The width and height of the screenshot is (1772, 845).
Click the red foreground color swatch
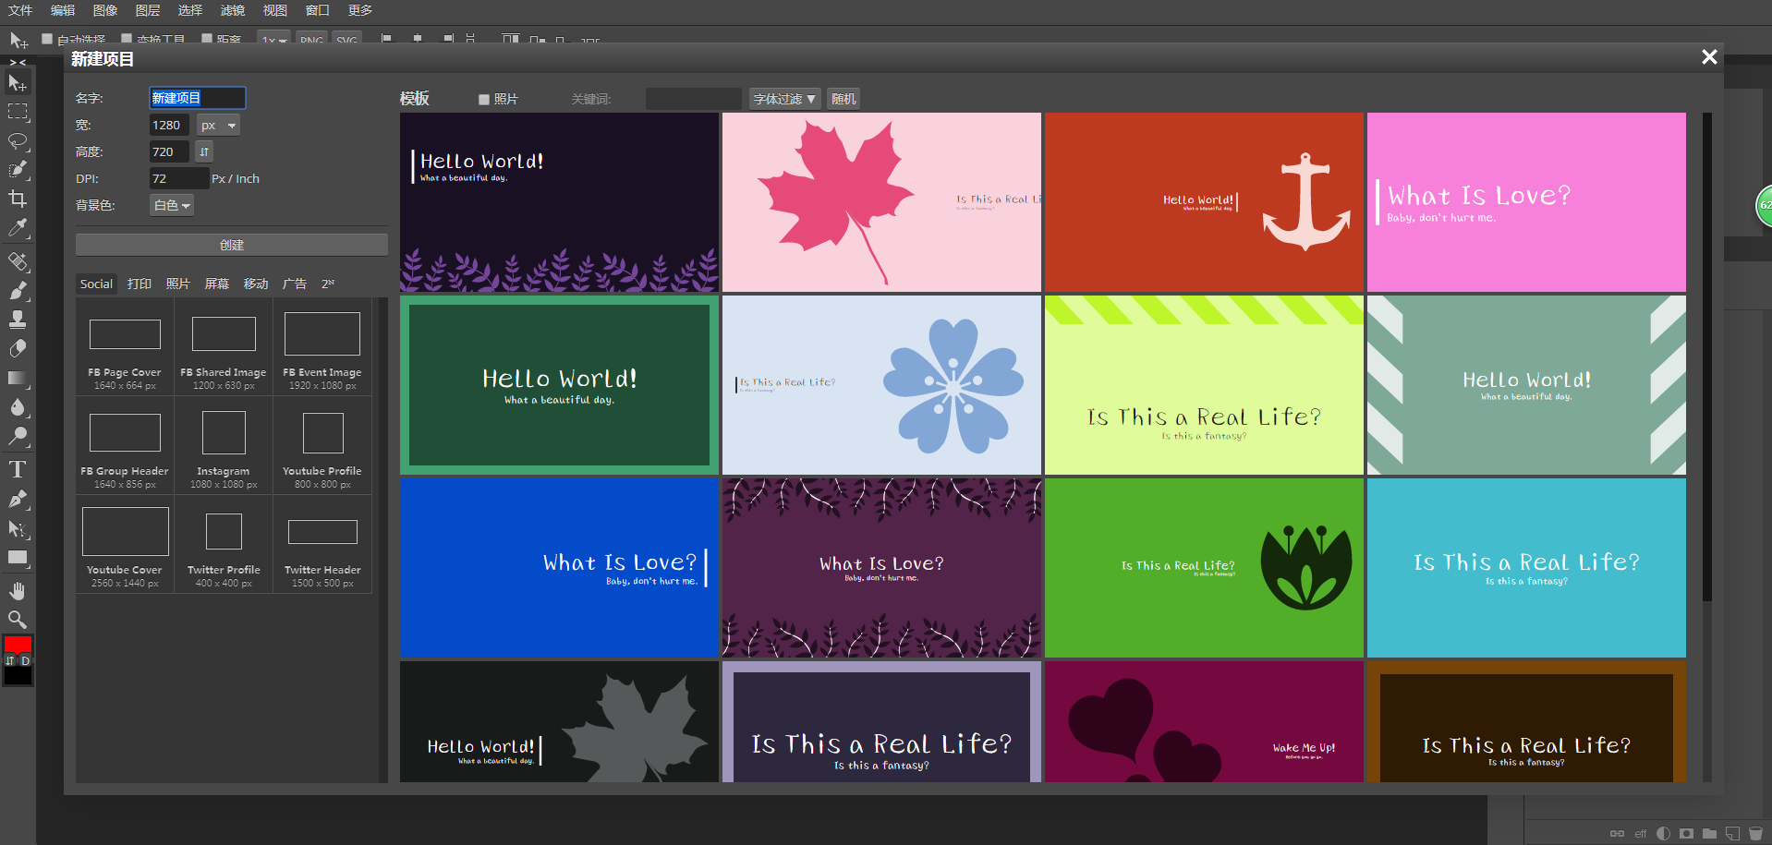[18, 644]
